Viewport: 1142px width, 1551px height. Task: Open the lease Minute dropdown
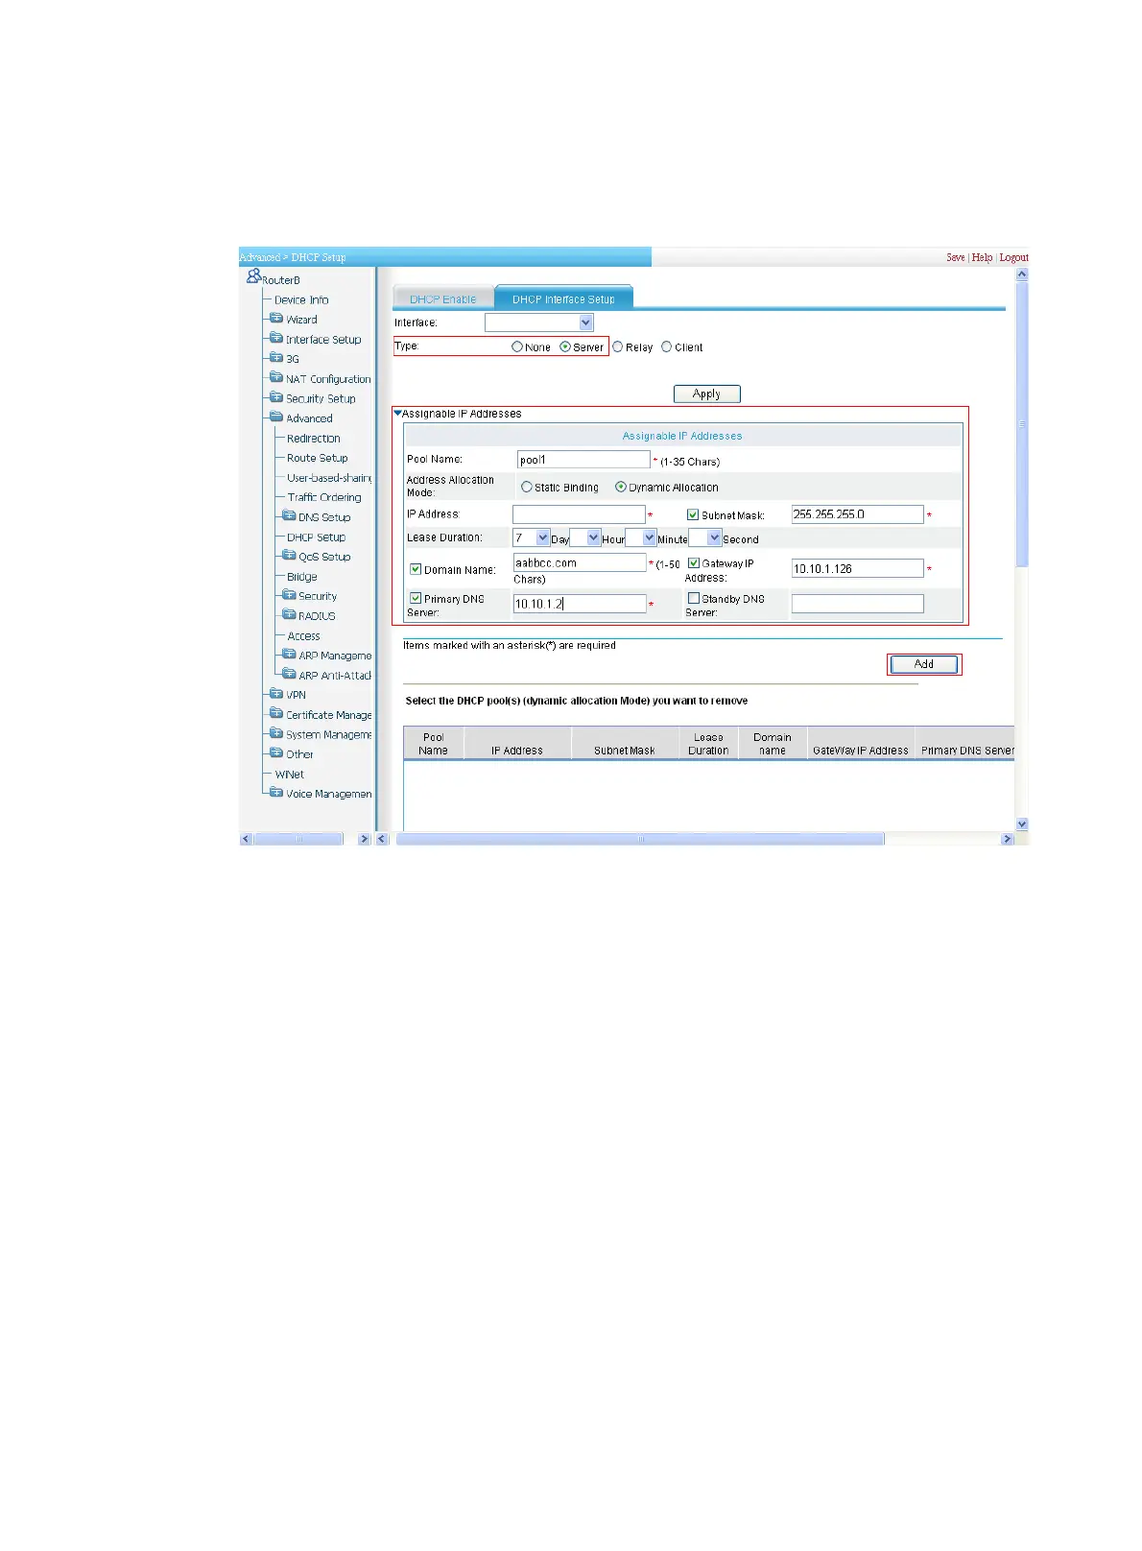pos(641,537)
